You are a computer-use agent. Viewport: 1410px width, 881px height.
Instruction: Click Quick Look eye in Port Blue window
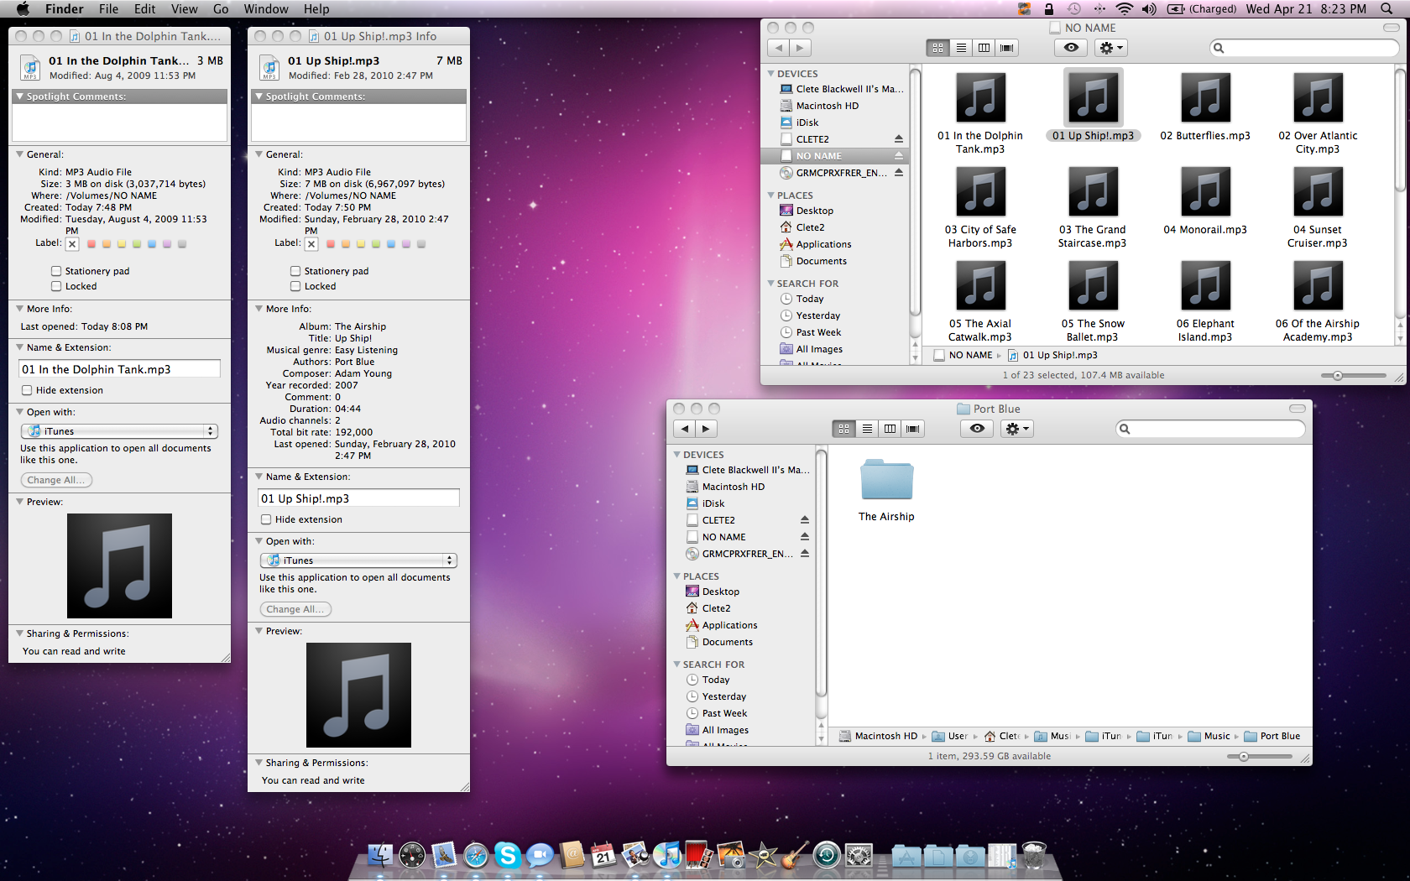click(977, 429)
